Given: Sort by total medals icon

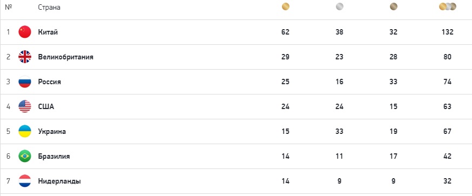Looking at the screenshot, I should point(448,6).
